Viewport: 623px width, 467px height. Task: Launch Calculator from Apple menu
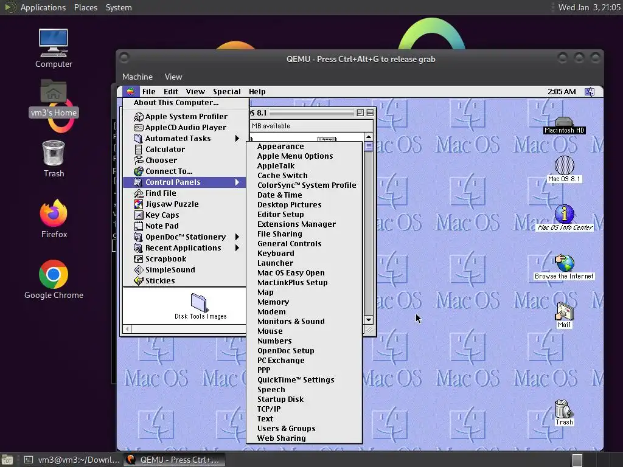tap(184, 150)
